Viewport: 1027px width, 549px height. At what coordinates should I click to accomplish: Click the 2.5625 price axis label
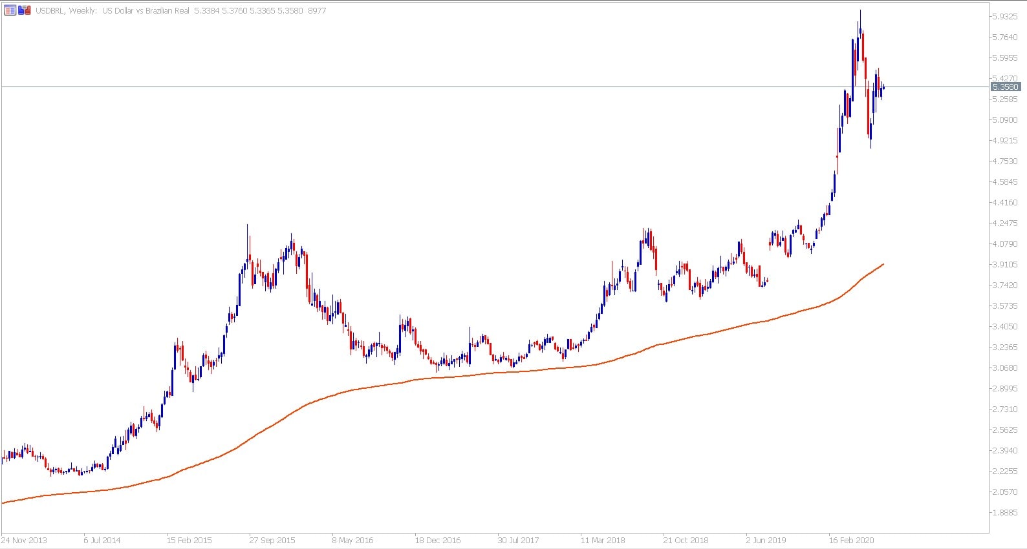[x=1004, y=430]
